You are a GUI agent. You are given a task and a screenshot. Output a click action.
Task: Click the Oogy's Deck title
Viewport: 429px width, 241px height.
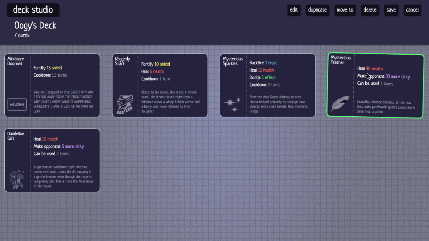[35, 25]
